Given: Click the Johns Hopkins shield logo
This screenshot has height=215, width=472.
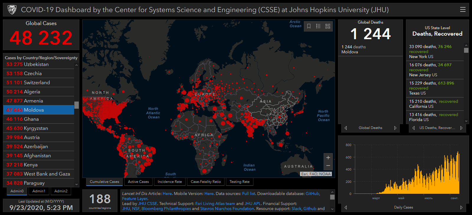Looking at the screenshot, I should [x=12, y=10].
